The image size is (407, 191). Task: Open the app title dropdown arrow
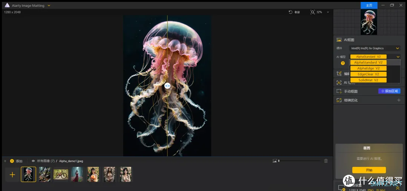click(x=49, y=5)
